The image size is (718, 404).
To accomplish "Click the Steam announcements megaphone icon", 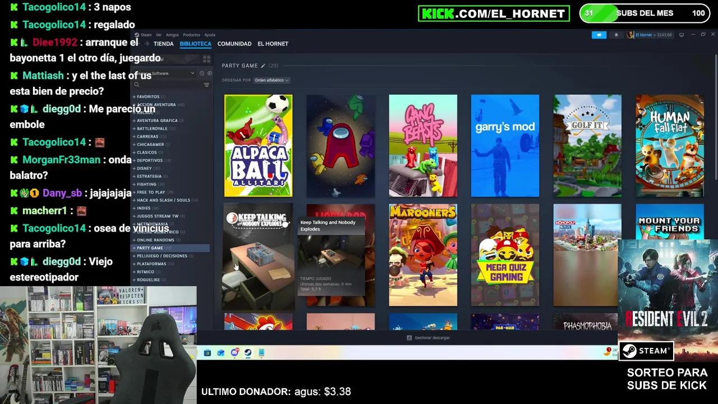I will (599, 35).
